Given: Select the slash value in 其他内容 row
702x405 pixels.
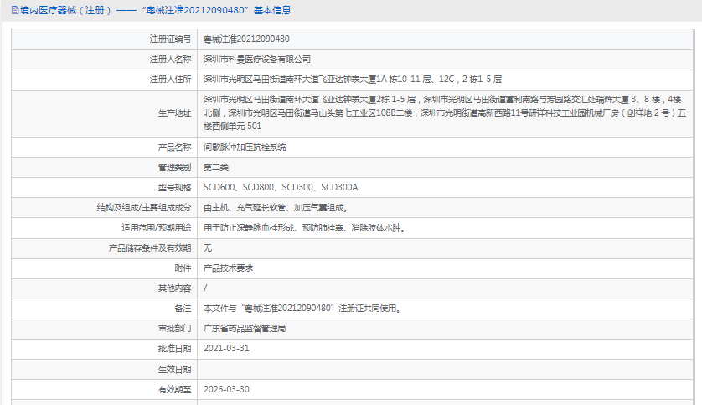Looking at the screenshot, I should pos(205,288).
